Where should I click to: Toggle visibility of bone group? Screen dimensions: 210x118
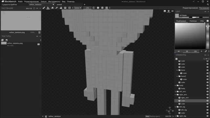pos(207,70)
